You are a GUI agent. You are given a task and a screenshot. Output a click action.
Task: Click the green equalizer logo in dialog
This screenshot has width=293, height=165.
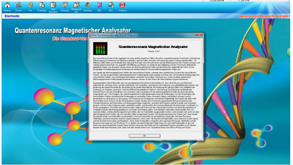click(100, 48)
